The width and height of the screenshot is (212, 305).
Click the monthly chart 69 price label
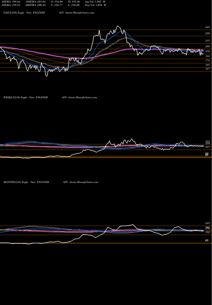pos(207,241)
